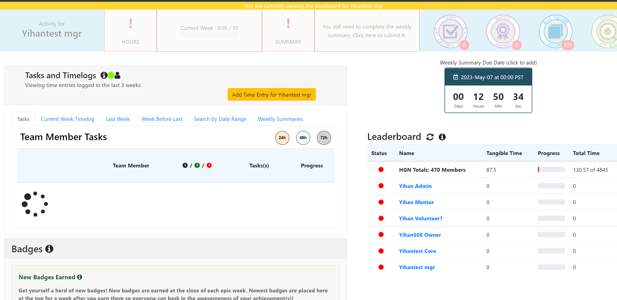
Task: Open Yihan Mentor's leaderboard profile link
Action: coord(416,202)
